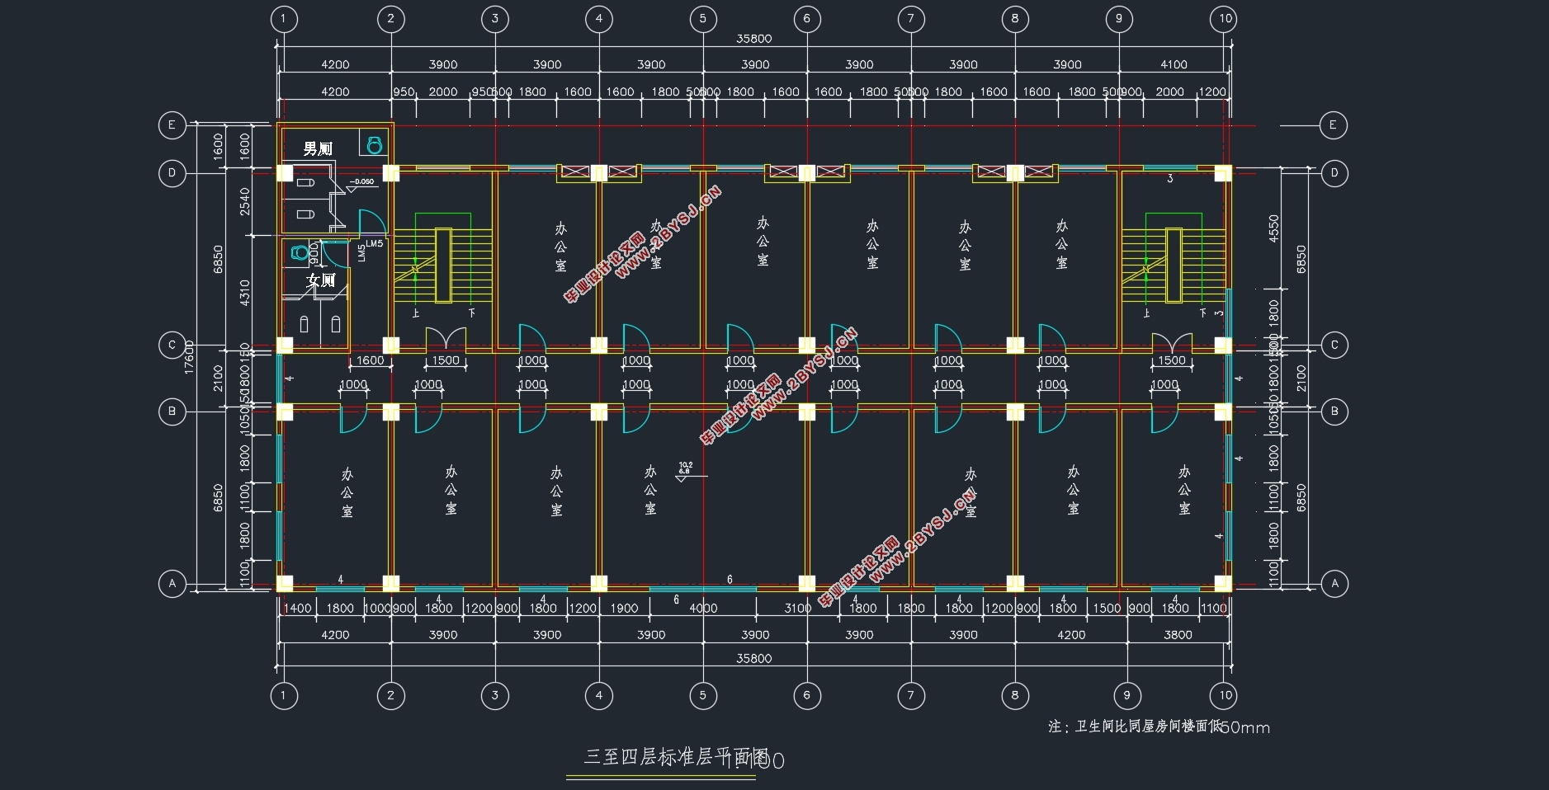Click the upper LM5 door label

[375, 243]
